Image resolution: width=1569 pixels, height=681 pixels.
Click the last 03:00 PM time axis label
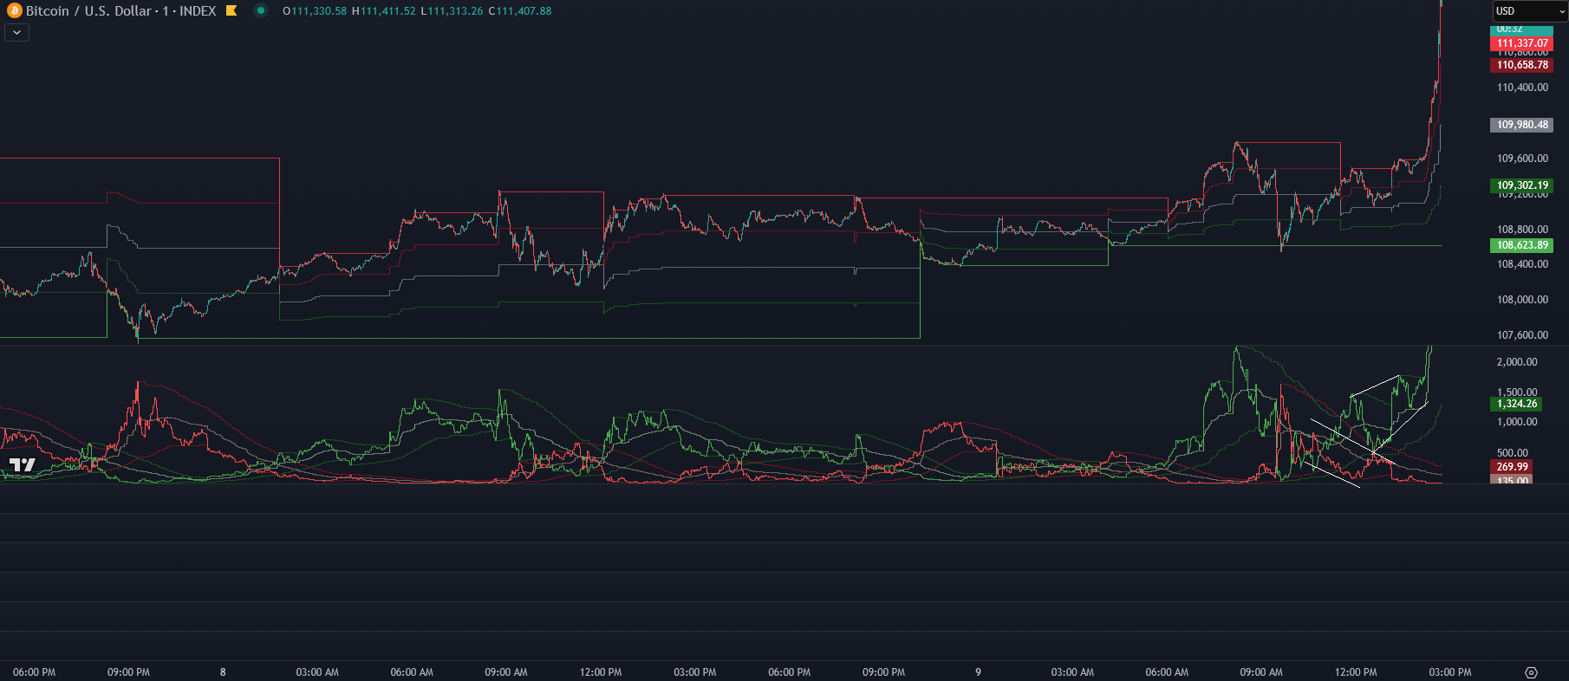click(x=1450, y=672)
